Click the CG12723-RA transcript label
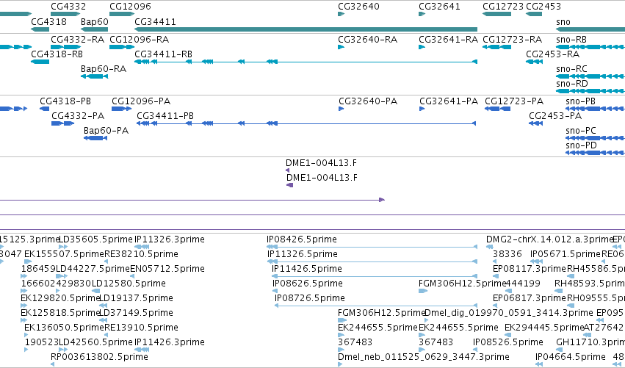This screenshot has height=368, width=625. pyautogui.click(x=512, y=40)
